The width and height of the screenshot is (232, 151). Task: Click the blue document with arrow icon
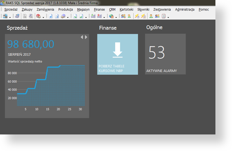tap(51, 16)
